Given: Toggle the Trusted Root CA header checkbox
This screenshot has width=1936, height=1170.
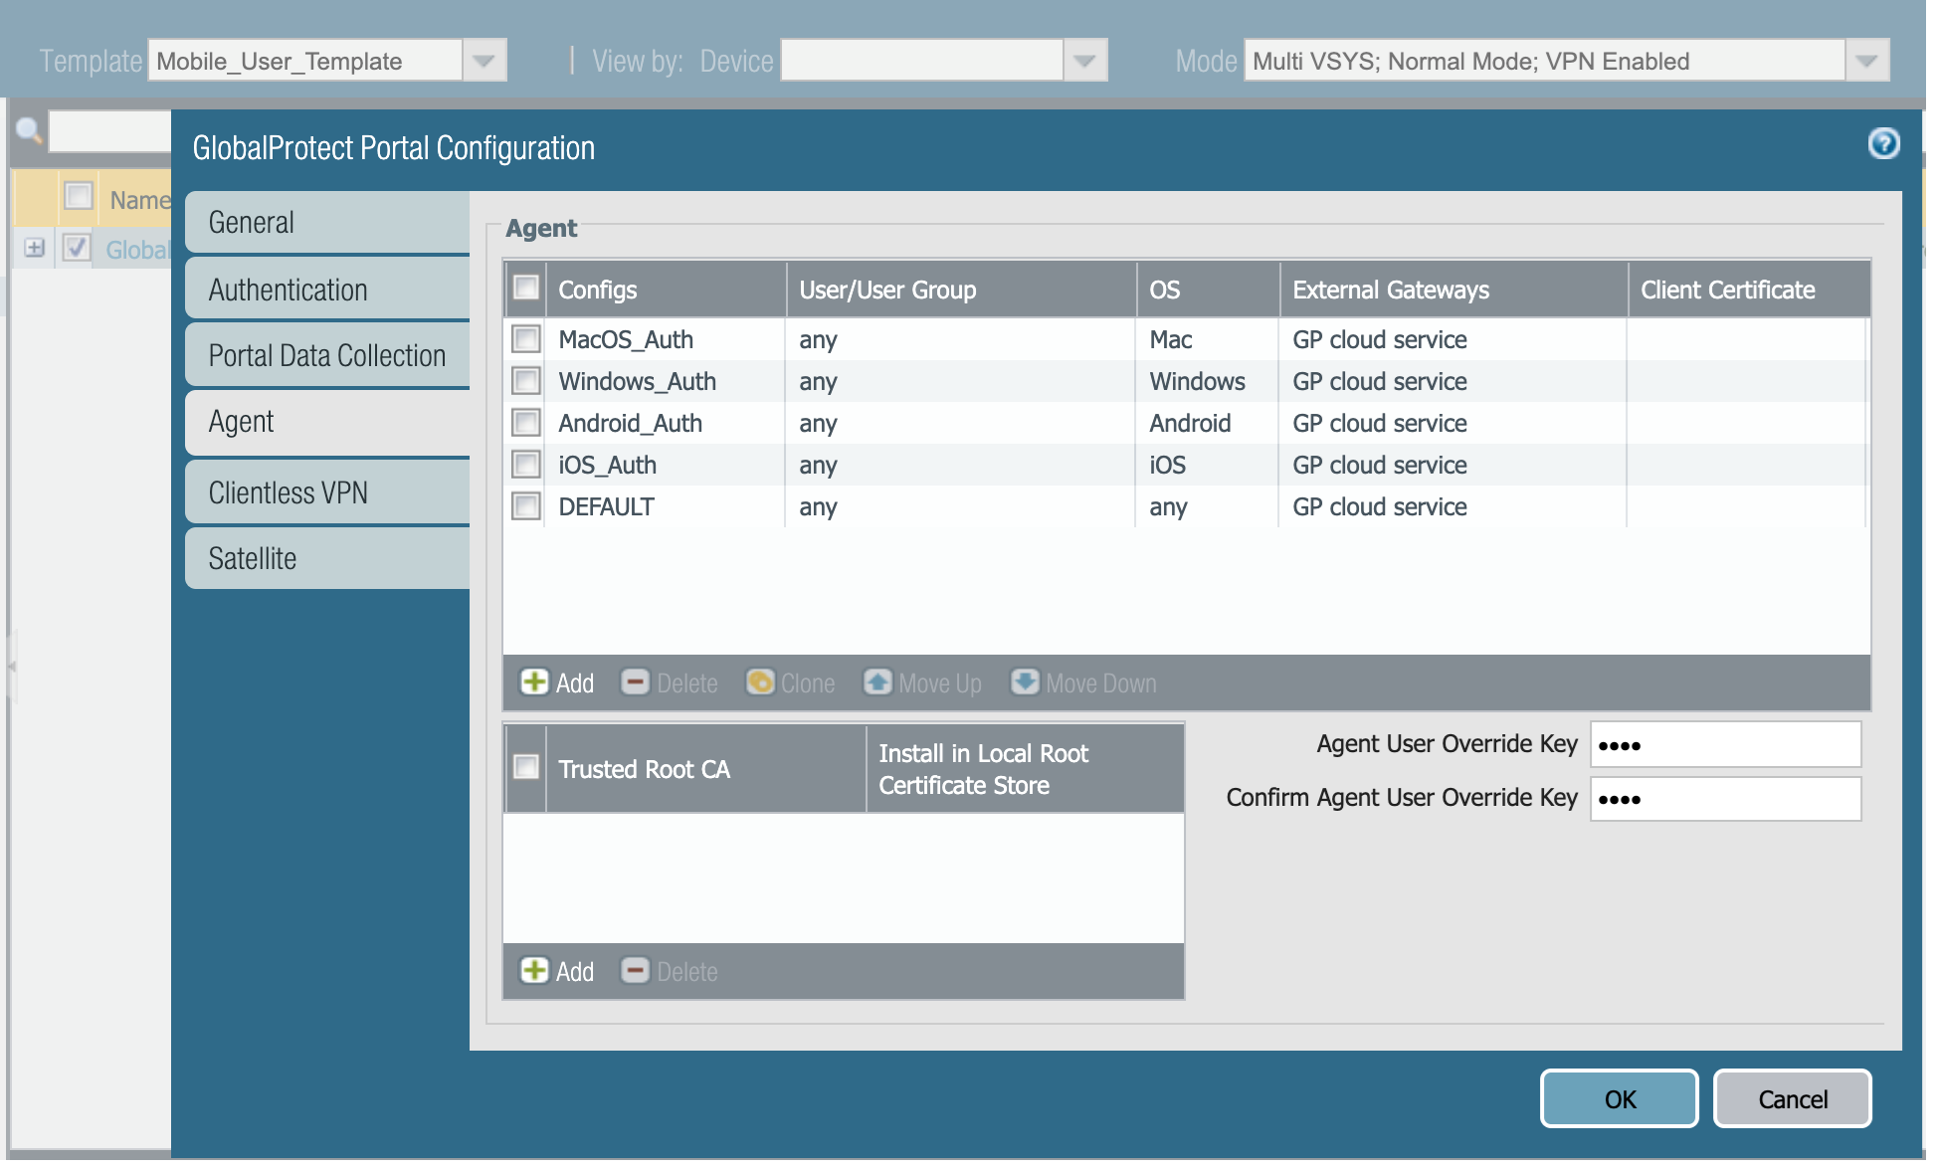Looking at the screenshot, I should point(526,767).
